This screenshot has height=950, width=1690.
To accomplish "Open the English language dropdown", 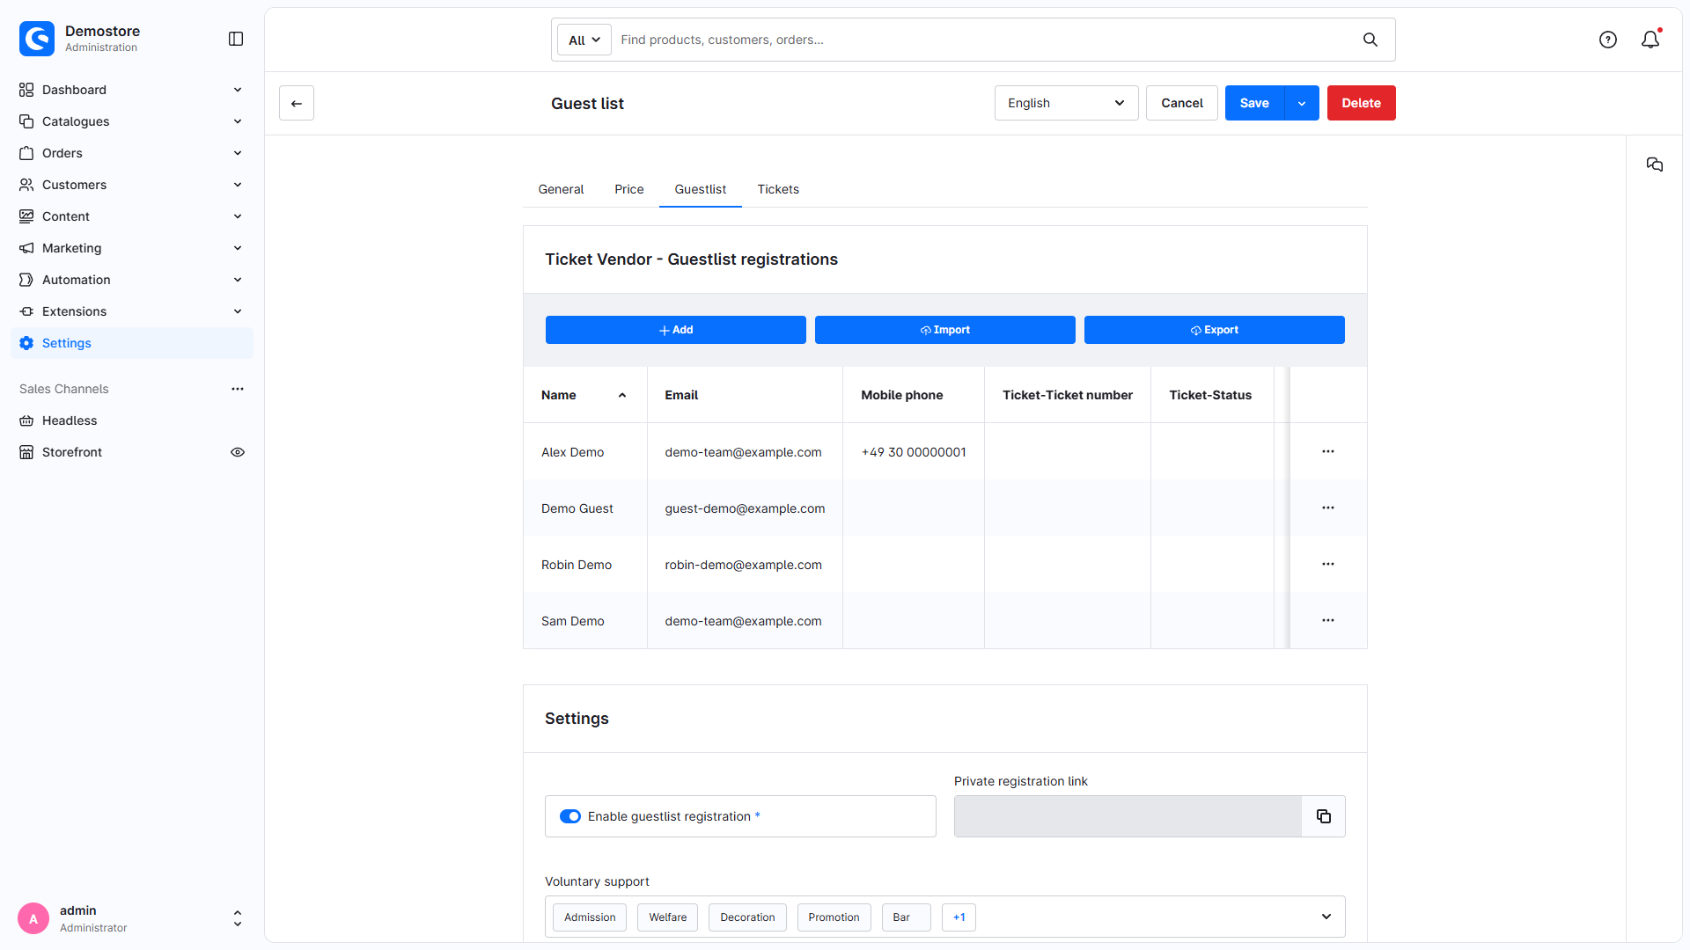I will pos(1066,103).
